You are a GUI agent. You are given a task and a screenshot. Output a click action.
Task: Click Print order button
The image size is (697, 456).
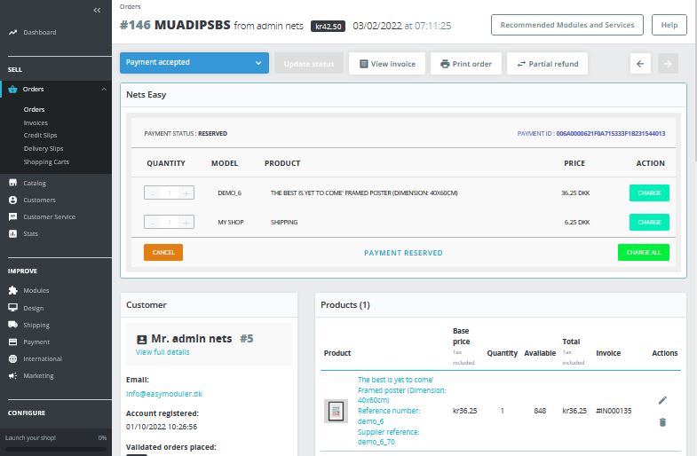point(466,64)
